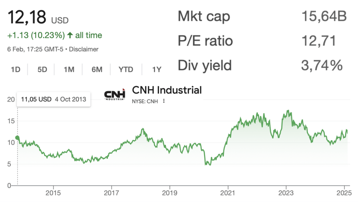The height and width of the screenshot is (202, 358).
Task: Select the 5D time range
Action: pyautogui.click(x=42, y=69)
